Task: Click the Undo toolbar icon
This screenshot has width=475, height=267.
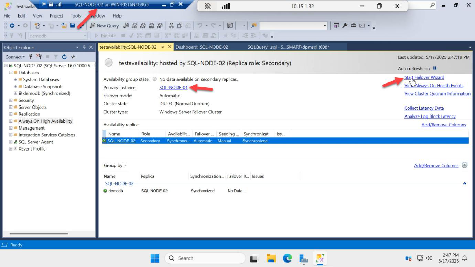Action: click(199, 26)
